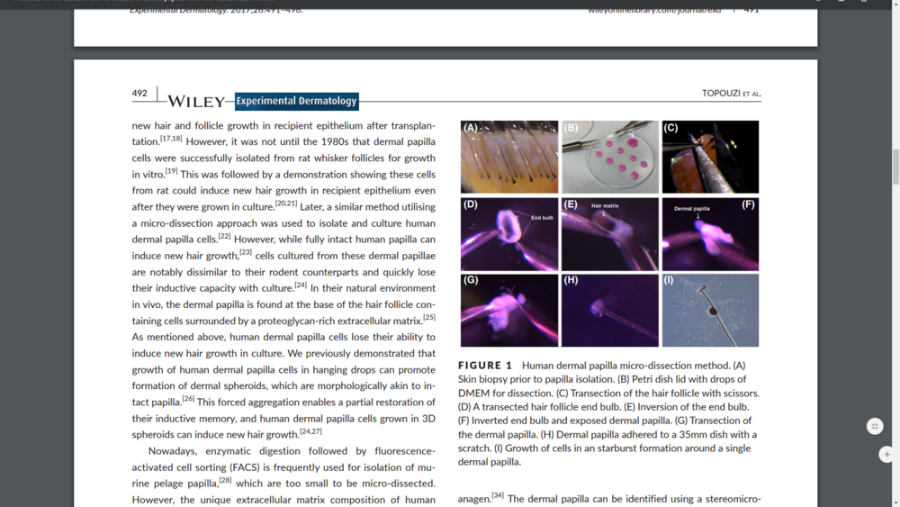Select figure panel (E) Hair matrix image

(x=610, y=234)
